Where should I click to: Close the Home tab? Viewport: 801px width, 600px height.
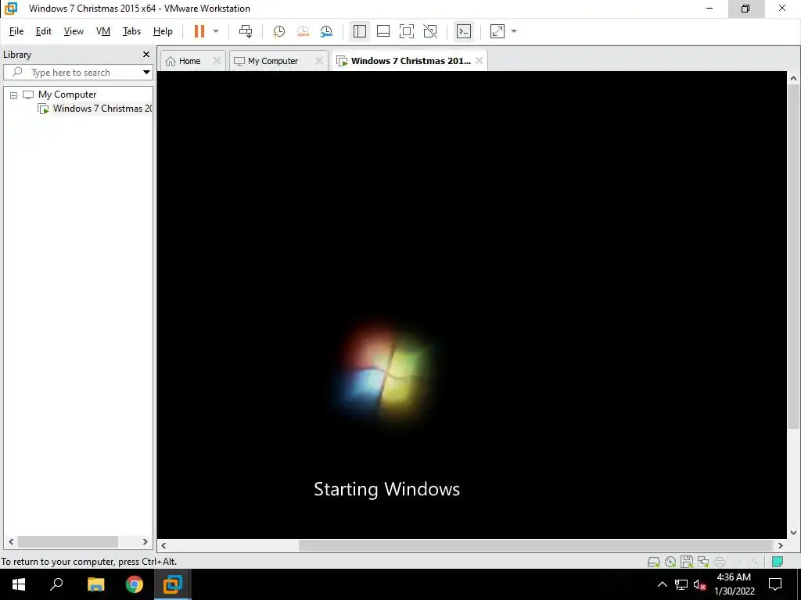(x=217, y=61)
